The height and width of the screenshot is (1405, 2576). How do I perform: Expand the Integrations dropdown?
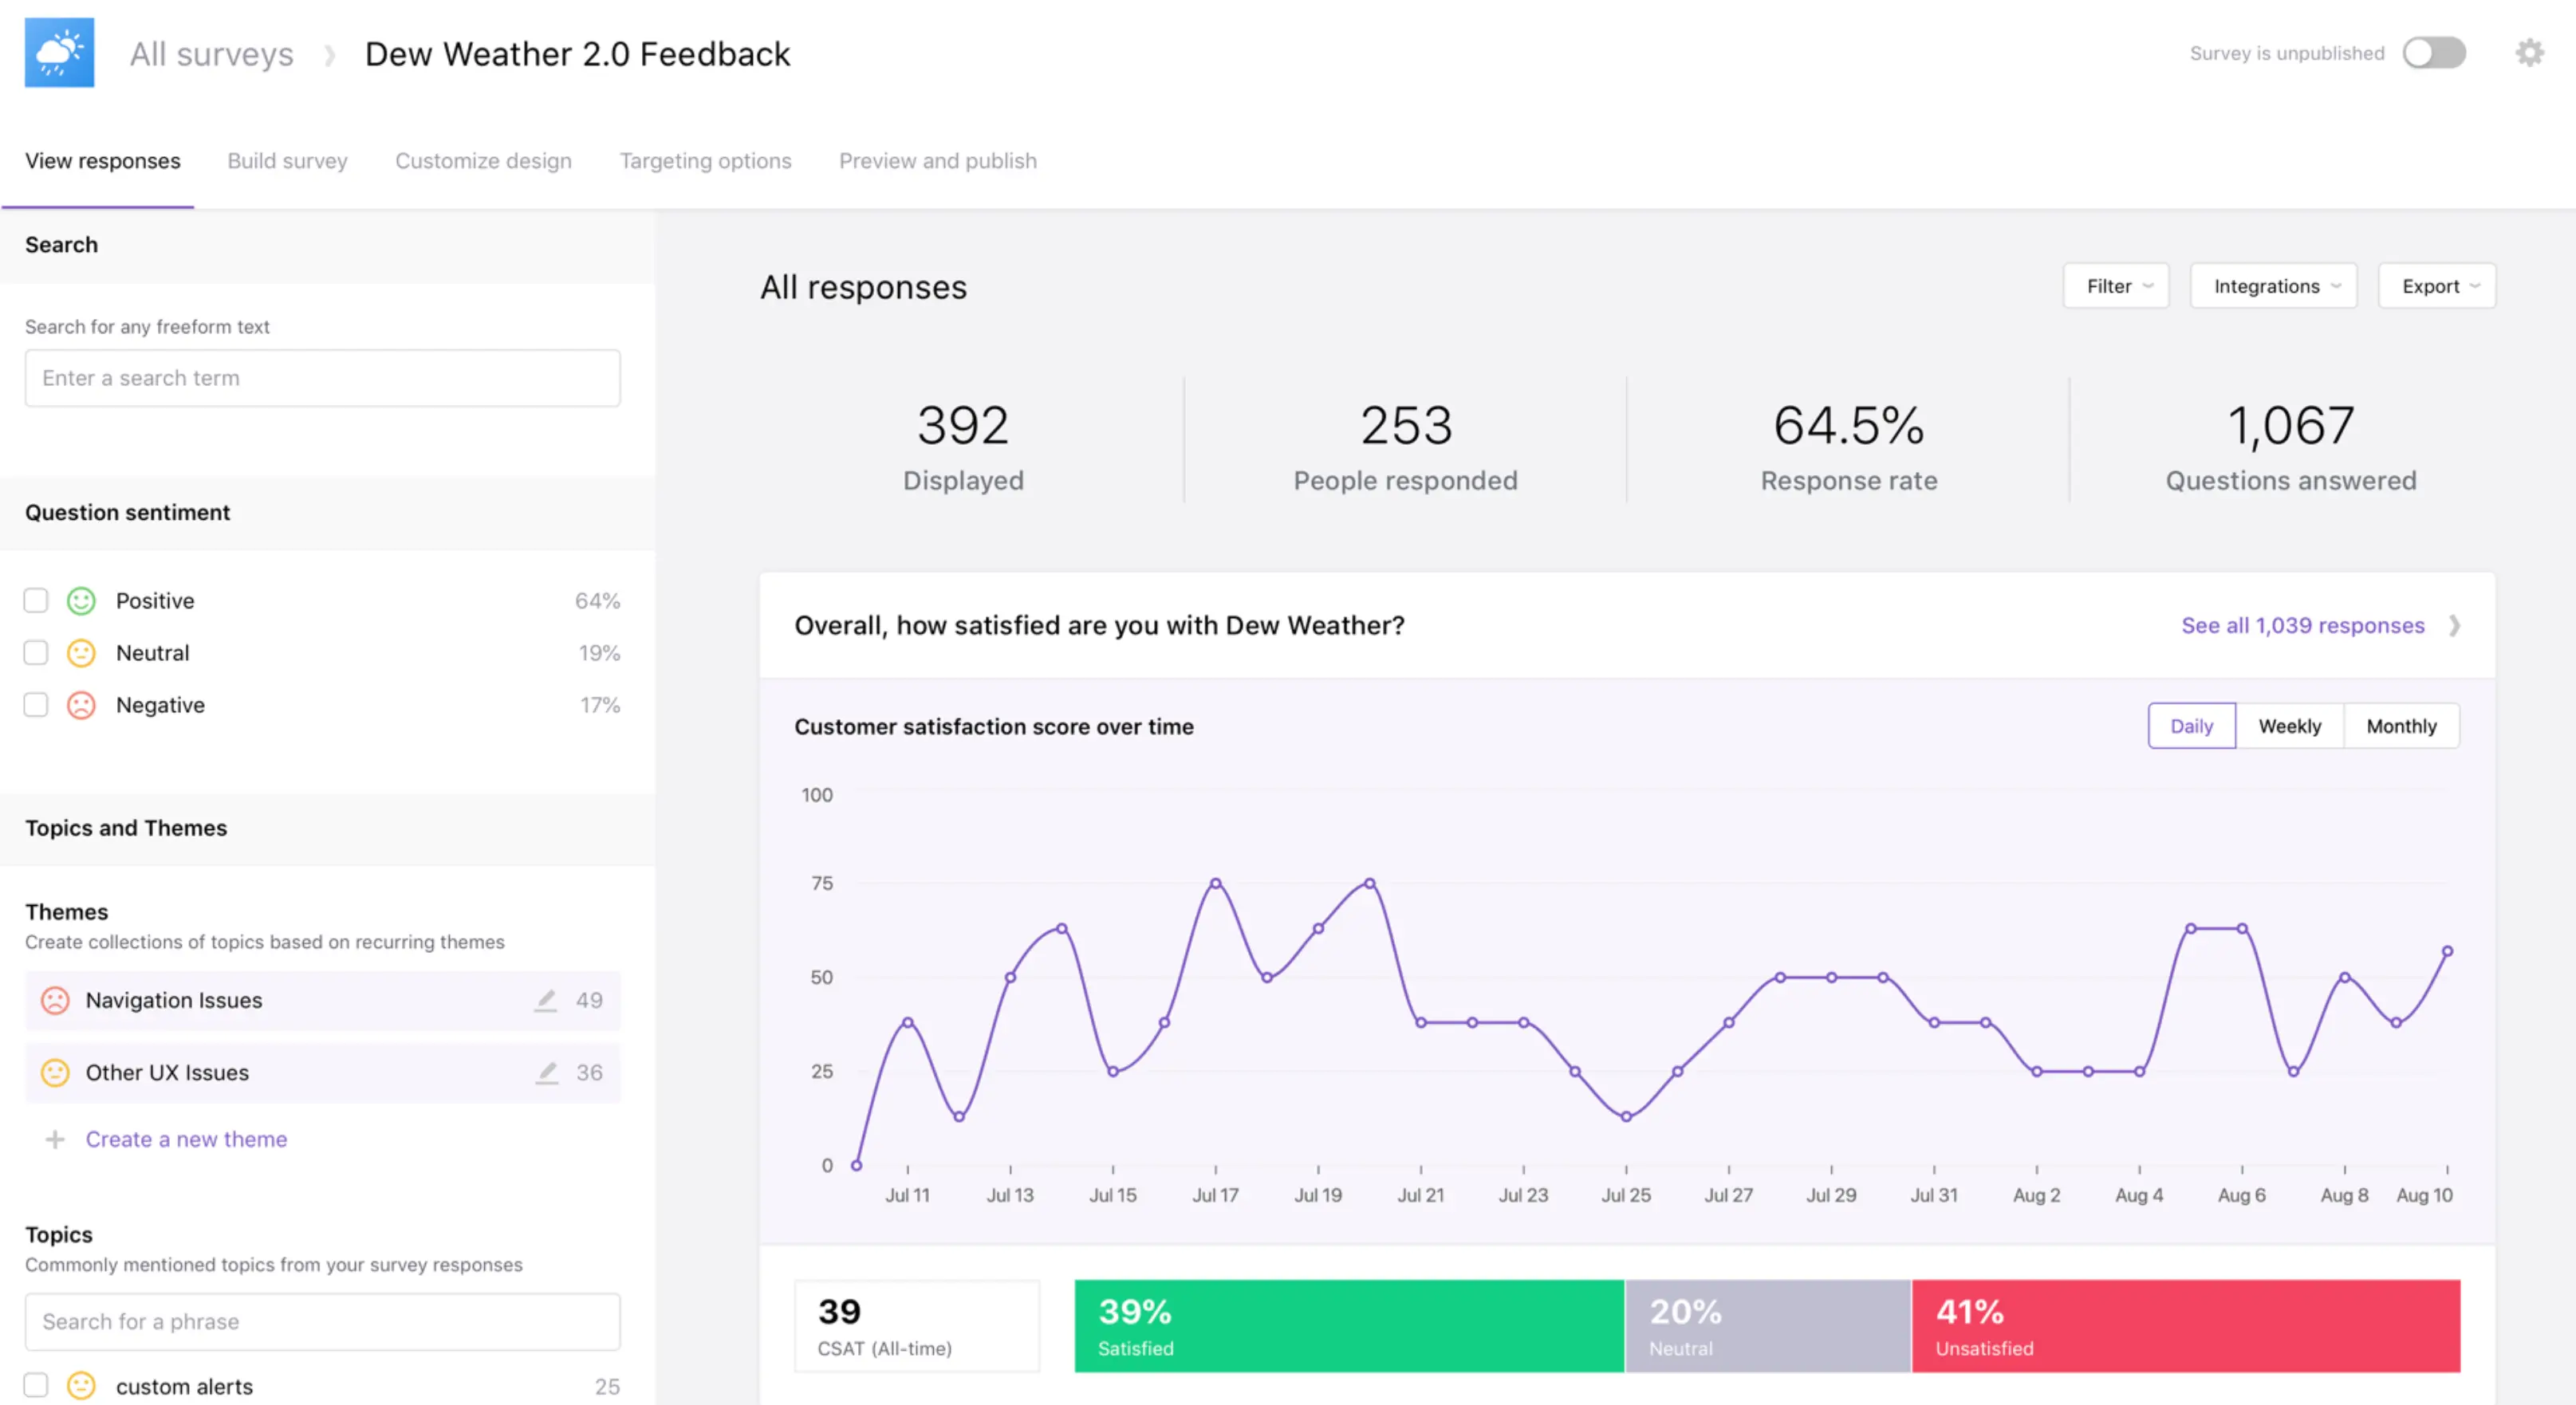(x=2273, y=286)
